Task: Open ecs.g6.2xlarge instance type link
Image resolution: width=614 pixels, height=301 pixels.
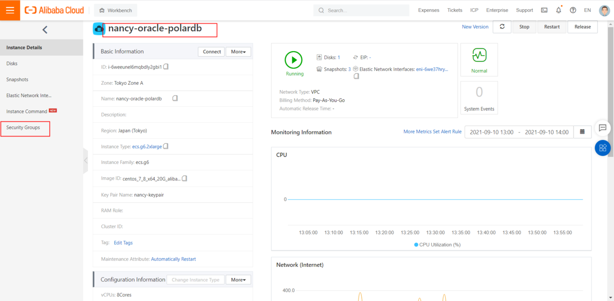Action: pyautogui.click(x=147, y=146)
